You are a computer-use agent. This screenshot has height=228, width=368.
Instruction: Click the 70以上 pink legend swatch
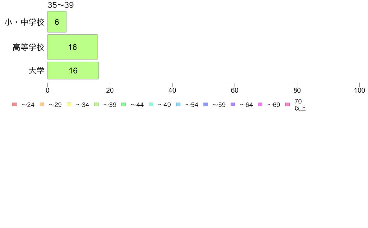[287, 104]
